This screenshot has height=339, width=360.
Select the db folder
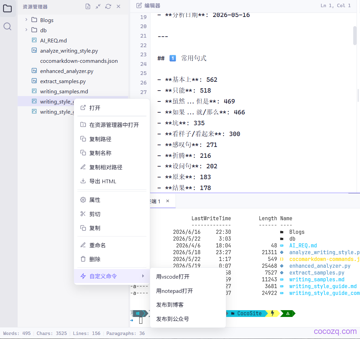tap(73, 30)
